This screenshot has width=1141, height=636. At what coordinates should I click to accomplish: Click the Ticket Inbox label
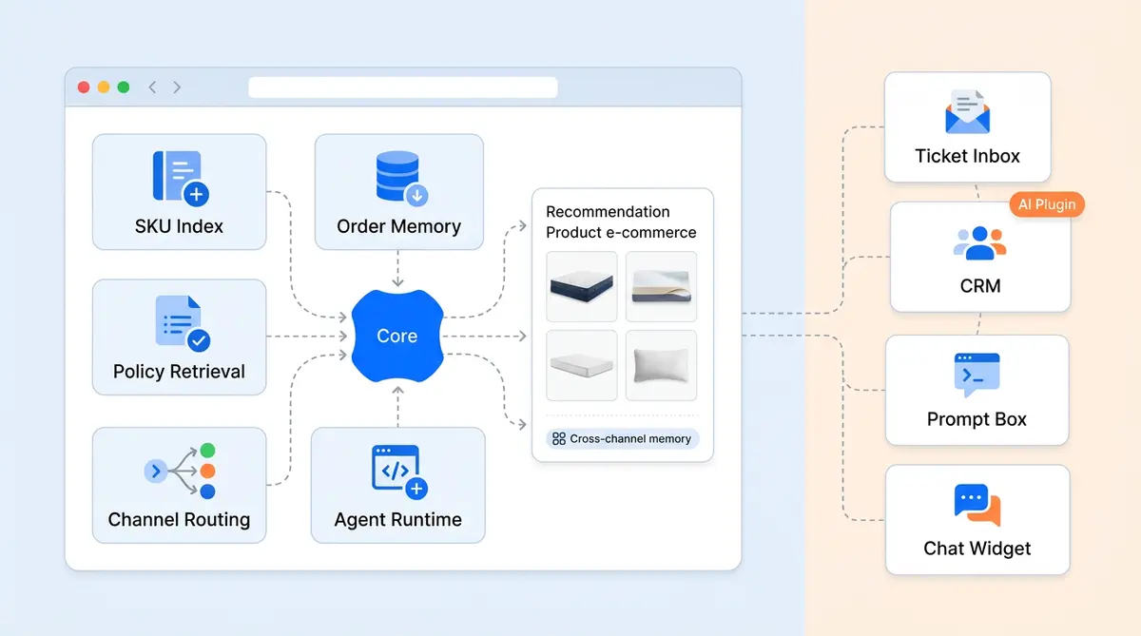(967, 156)
